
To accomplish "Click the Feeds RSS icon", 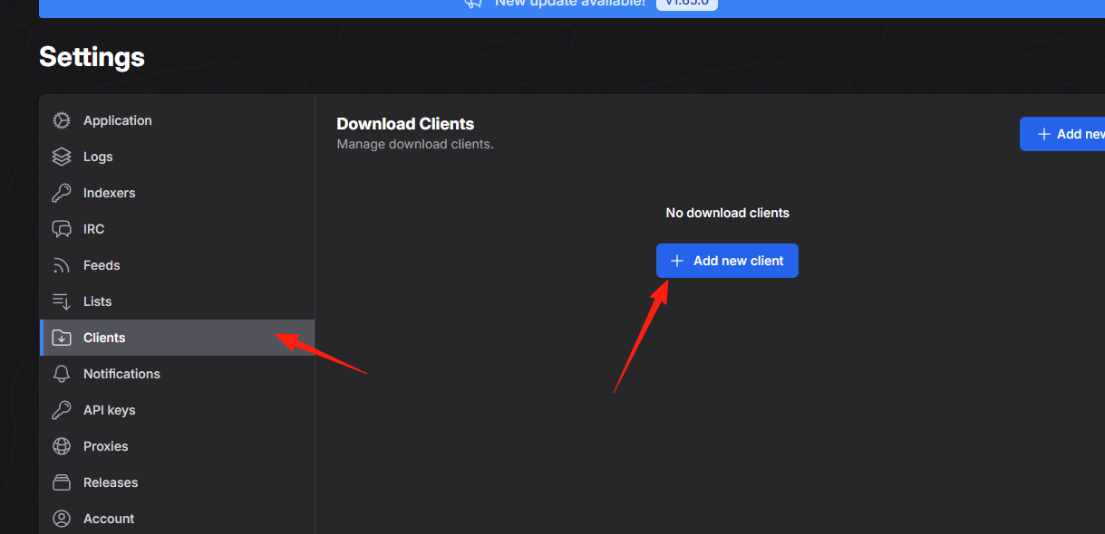I will pos(62,265).
